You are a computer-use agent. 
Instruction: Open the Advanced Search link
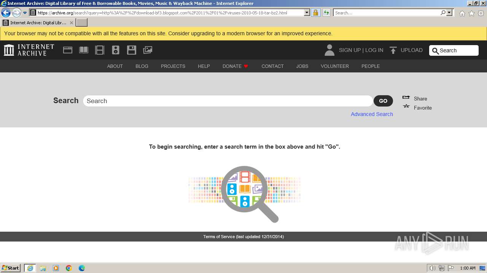coord(372,114)
